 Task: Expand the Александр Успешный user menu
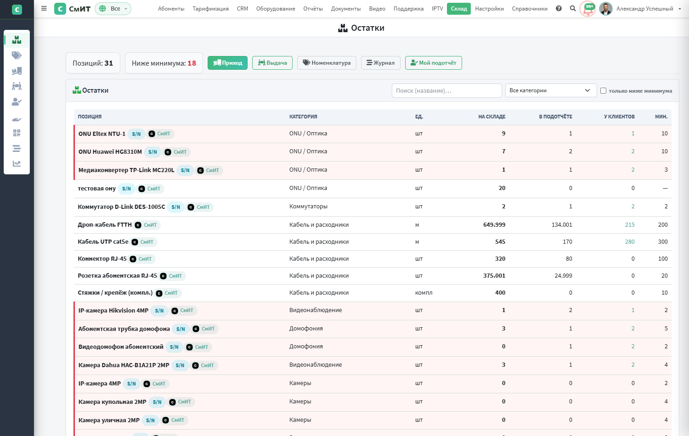[649, 9]
